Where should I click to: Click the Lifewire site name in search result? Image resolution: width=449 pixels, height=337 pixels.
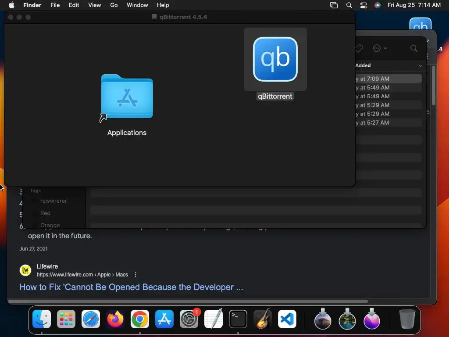47,266
